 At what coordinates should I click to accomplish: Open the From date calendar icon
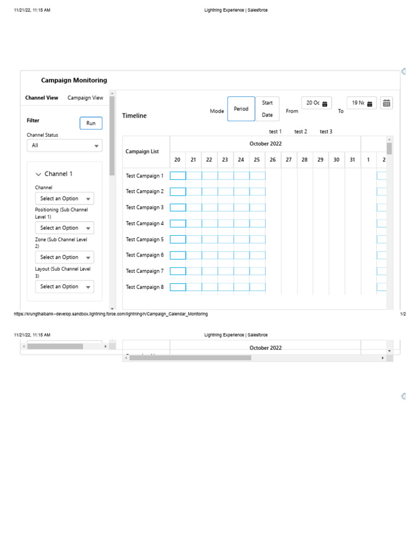point(325,104)
